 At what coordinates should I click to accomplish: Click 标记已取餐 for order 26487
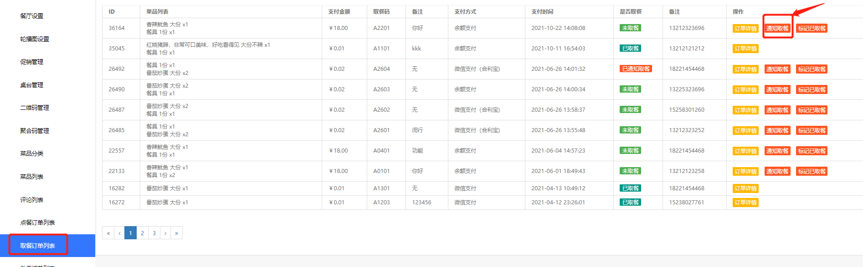(812, 110)
